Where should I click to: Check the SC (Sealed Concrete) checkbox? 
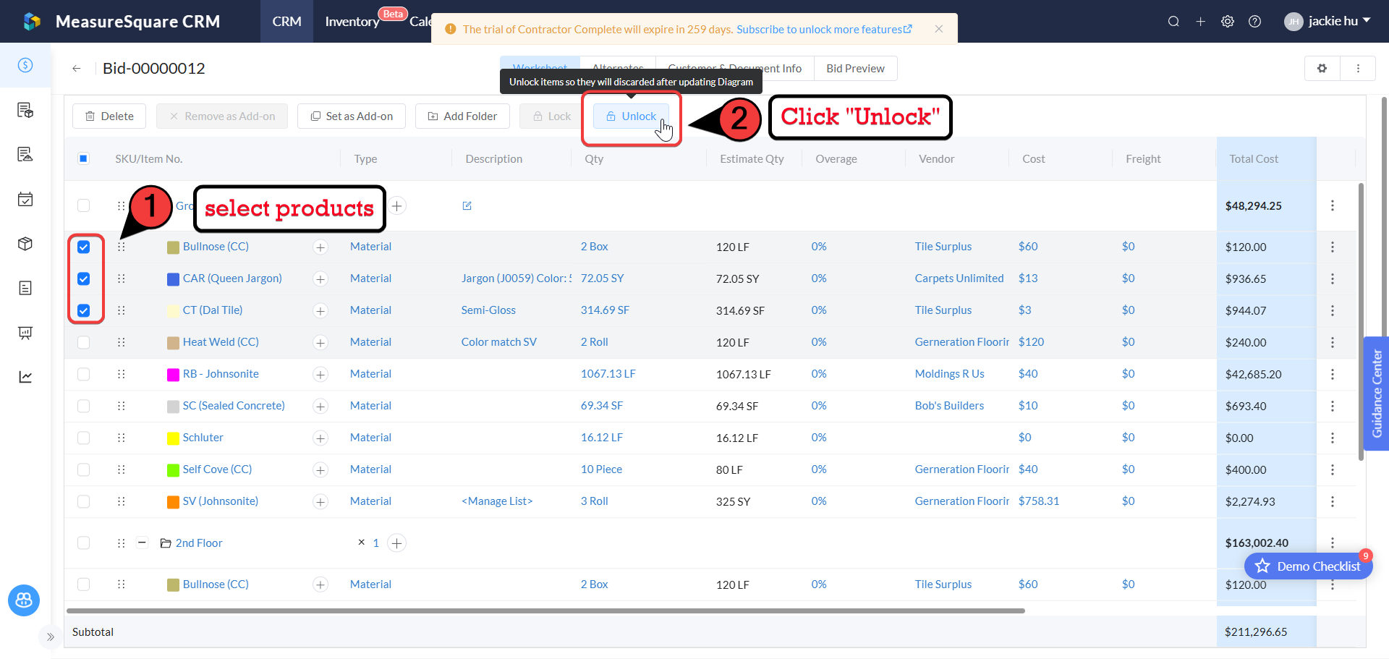[x=84, y=407]
